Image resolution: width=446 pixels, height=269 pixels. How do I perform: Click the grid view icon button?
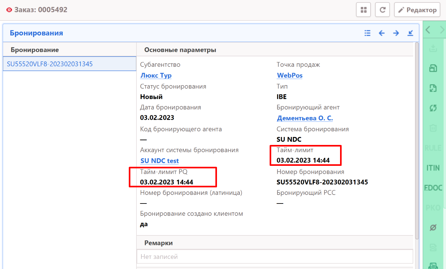point(364,10)
